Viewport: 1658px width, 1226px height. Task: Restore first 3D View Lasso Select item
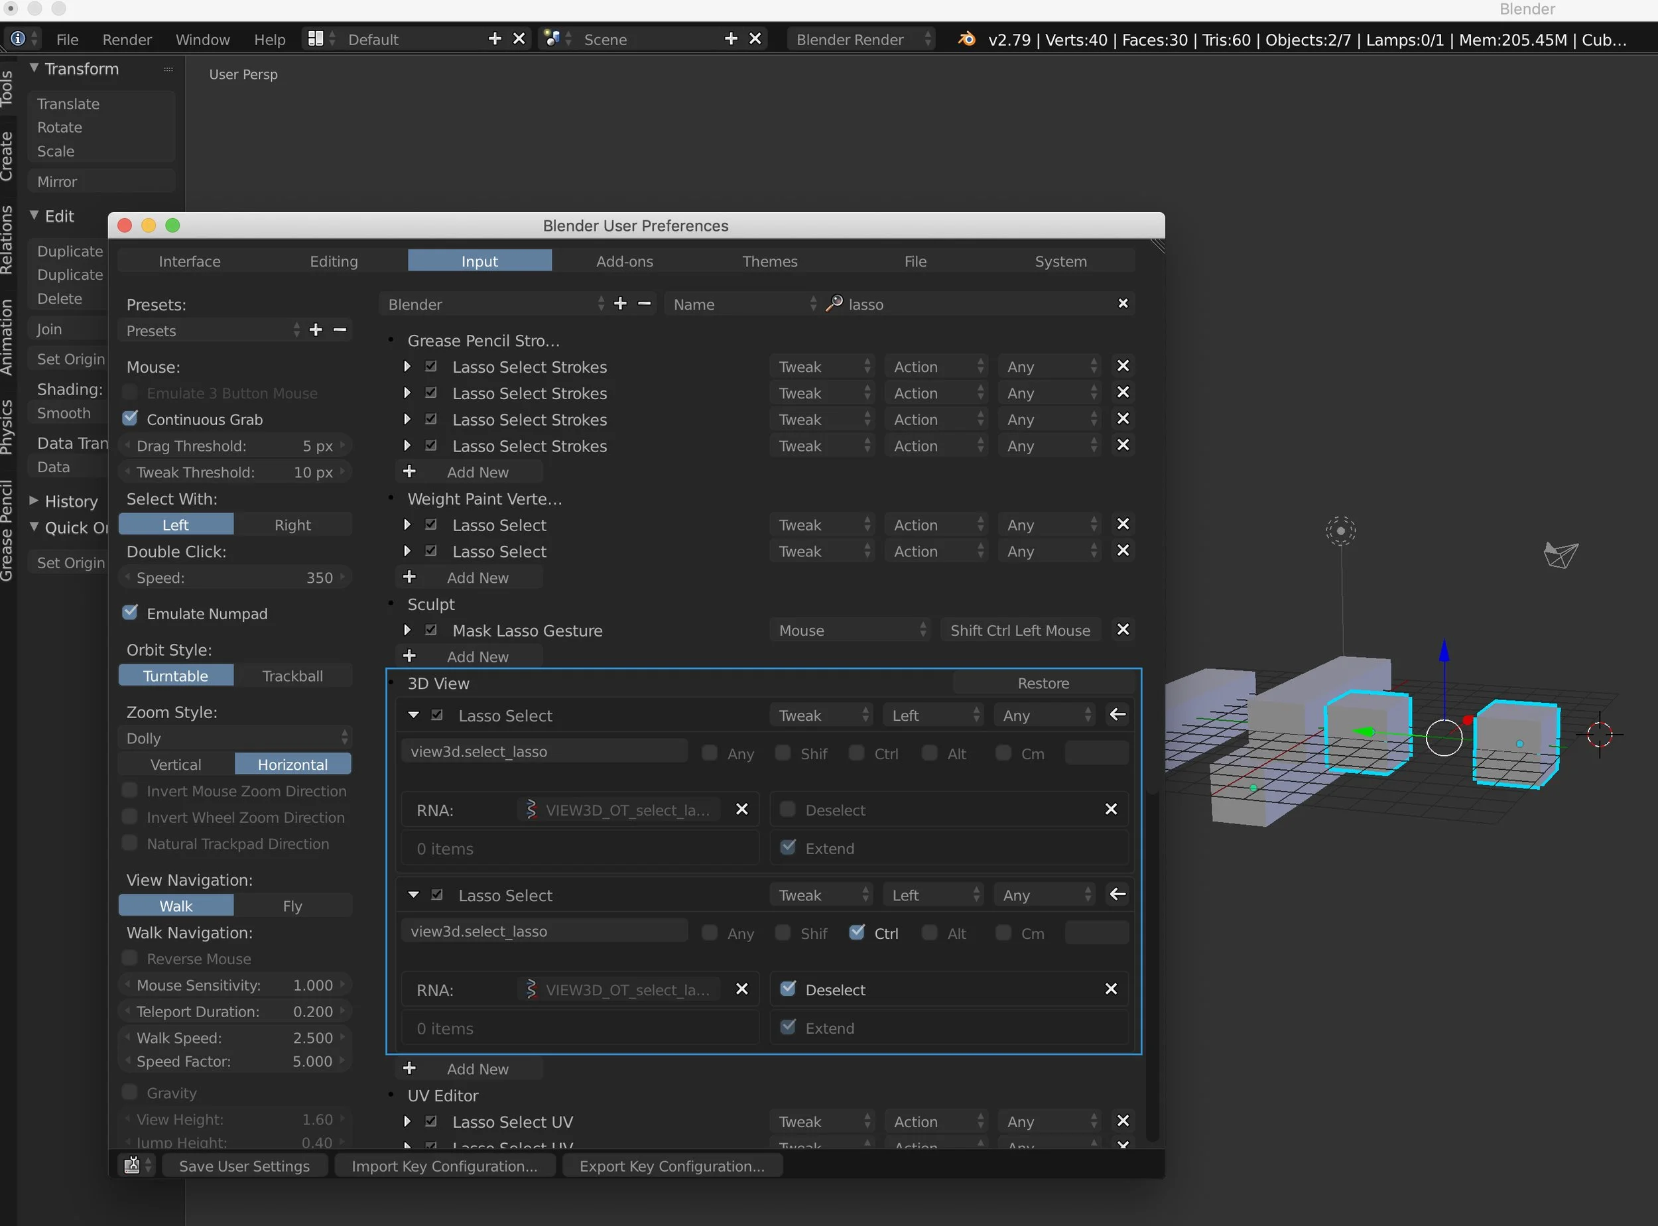tap(1117, 715)
